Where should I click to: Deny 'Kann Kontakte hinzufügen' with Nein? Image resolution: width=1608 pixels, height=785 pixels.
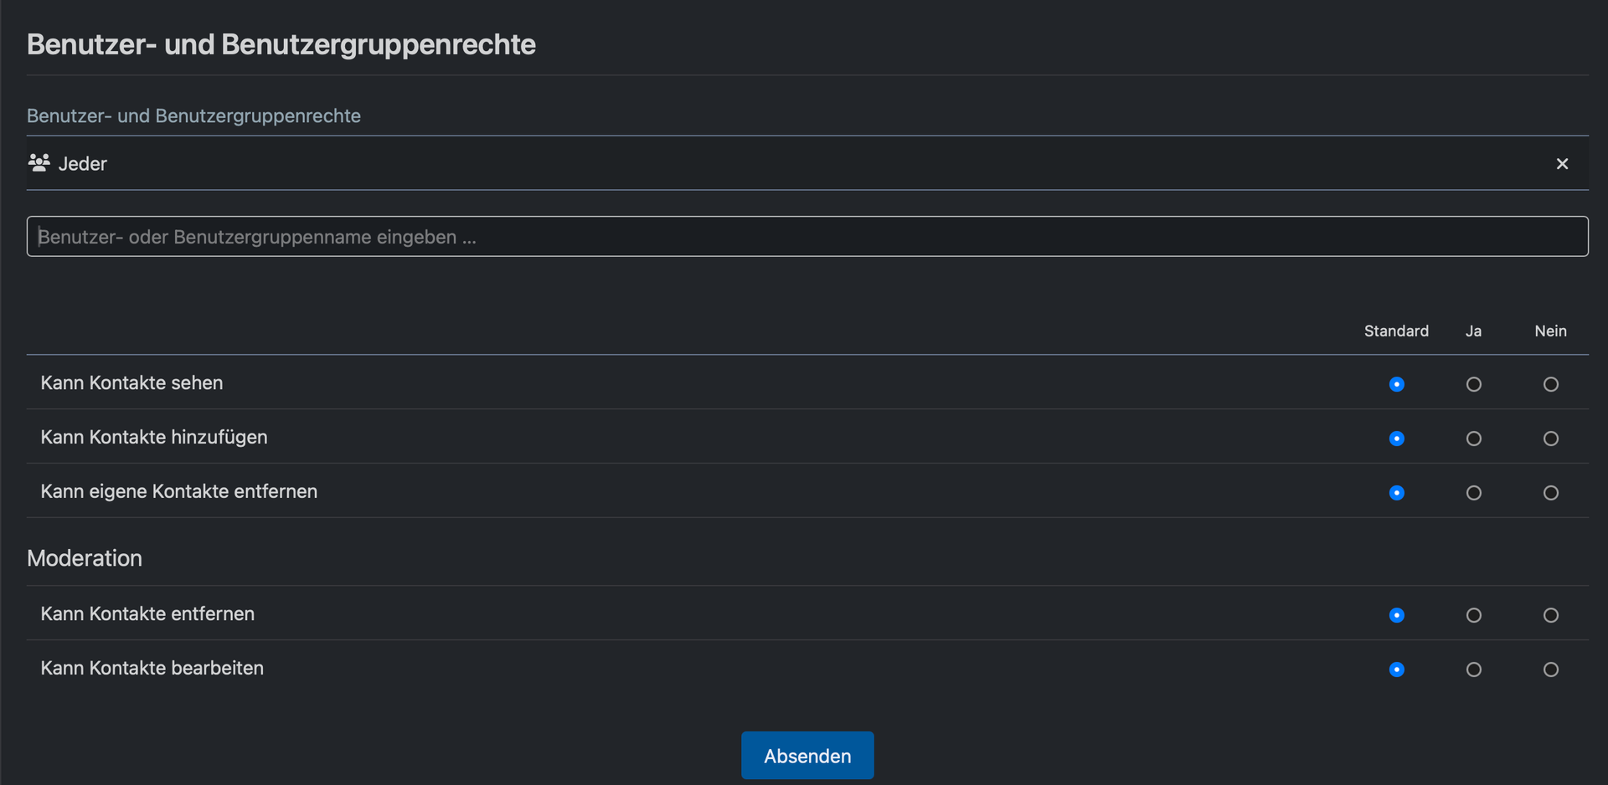point(1550,439)
